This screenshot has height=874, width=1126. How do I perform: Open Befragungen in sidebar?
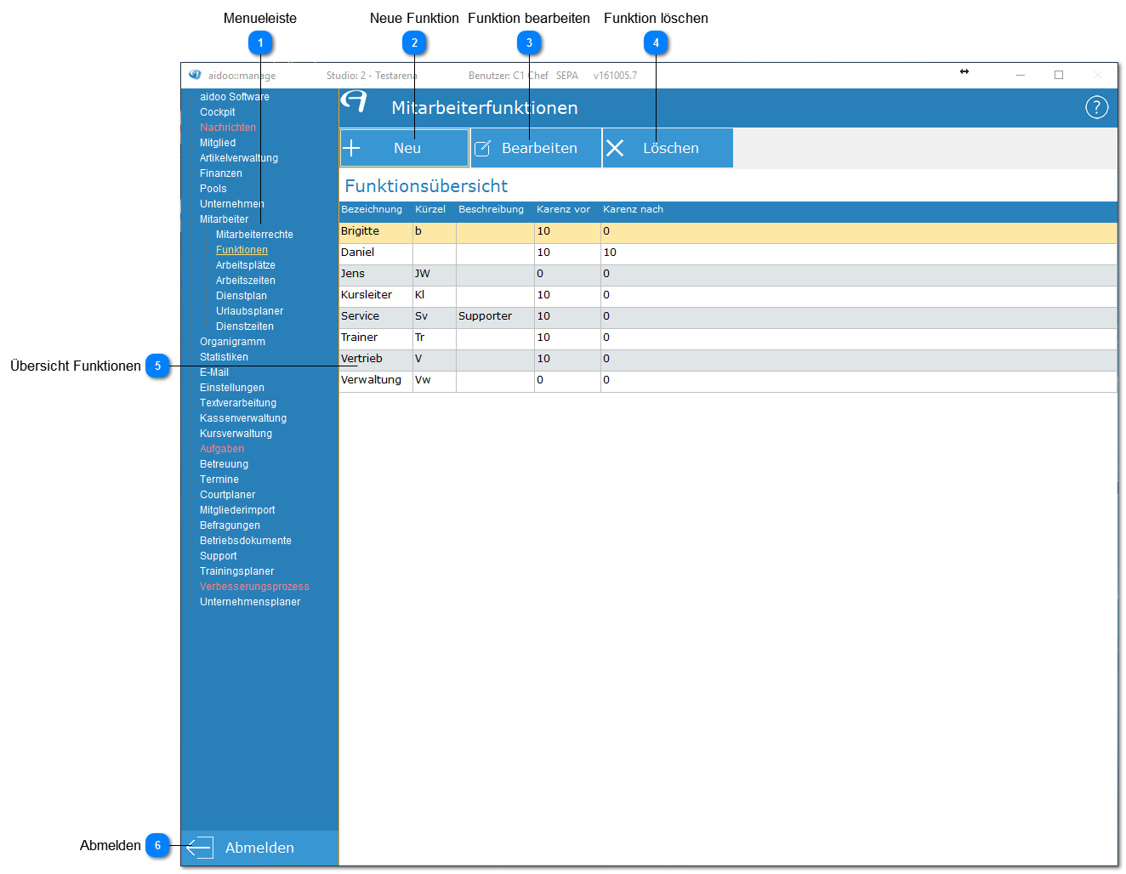coord(230,525)
